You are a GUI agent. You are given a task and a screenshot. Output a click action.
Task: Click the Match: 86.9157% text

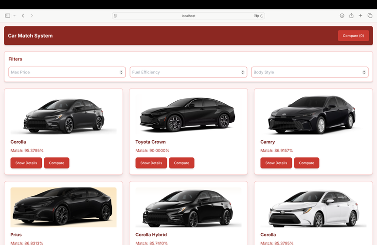(276, 151)
